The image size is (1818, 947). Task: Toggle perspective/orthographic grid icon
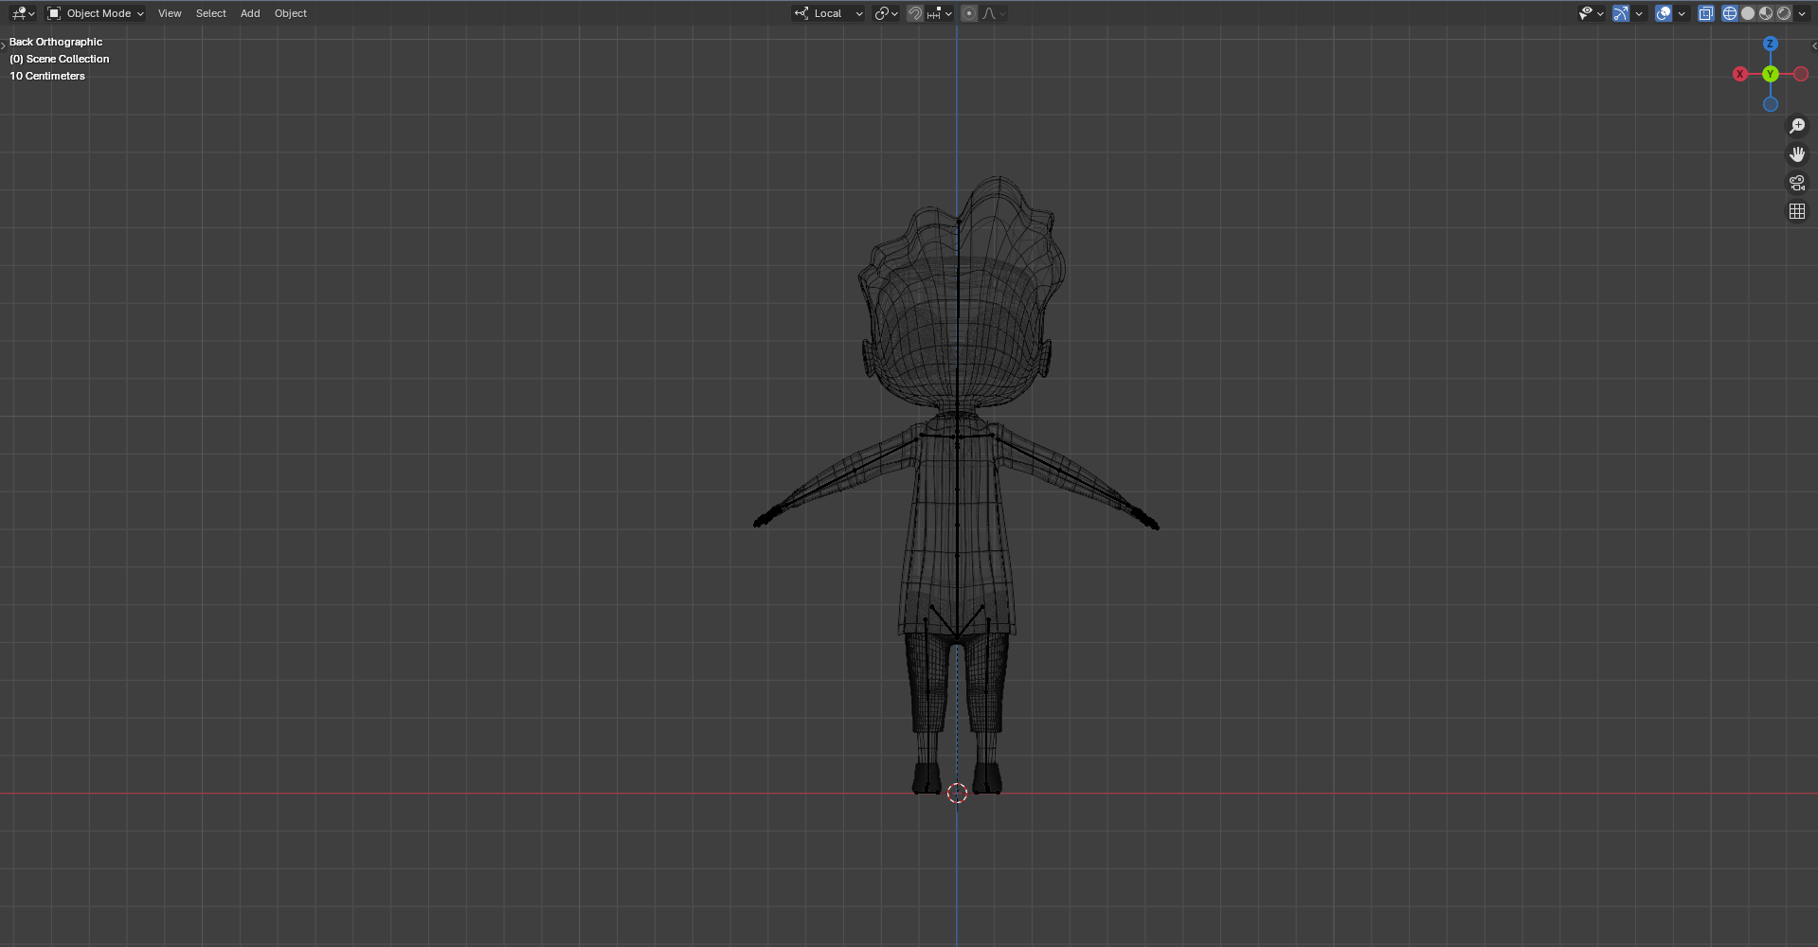[1797, 211]
